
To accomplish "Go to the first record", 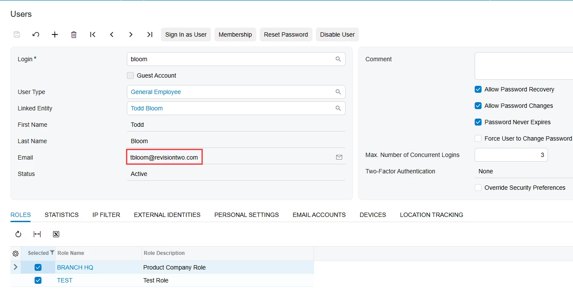I will coord(93,35).
